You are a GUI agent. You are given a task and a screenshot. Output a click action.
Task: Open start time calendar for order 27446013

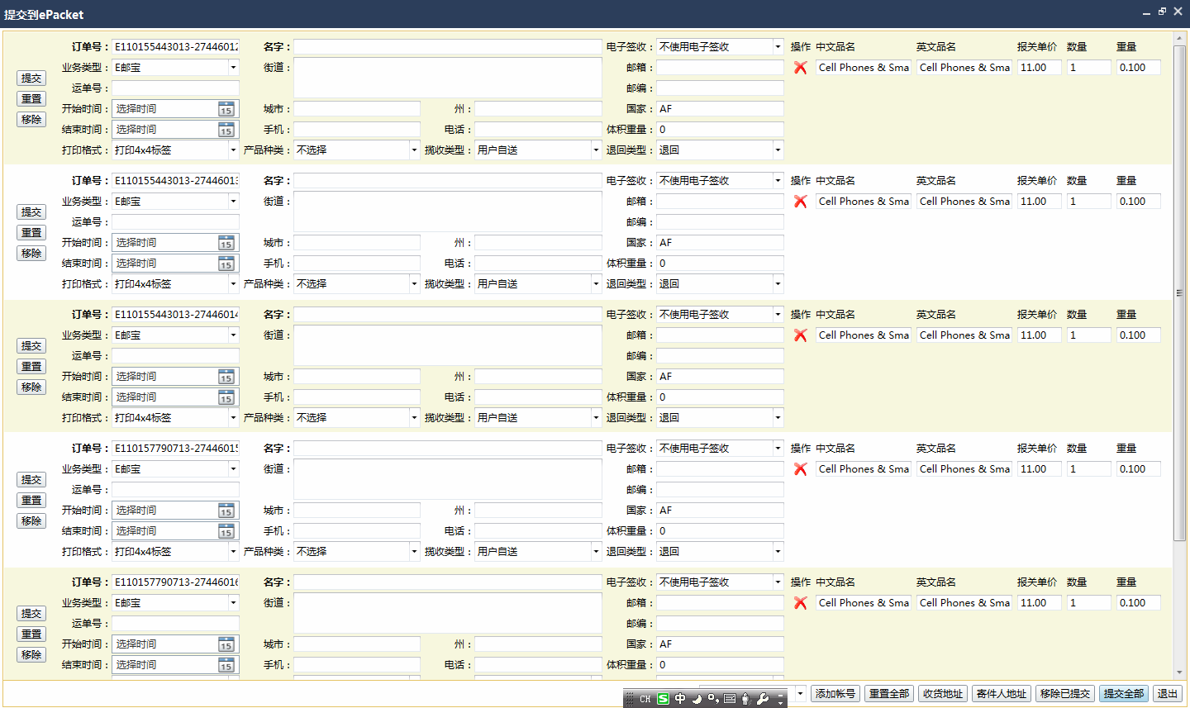tap(226, 243)
